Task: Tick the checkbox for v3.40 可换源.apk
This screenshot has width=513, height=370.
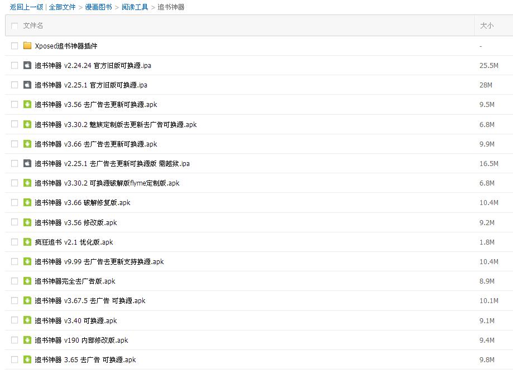Action: [15, 320]
